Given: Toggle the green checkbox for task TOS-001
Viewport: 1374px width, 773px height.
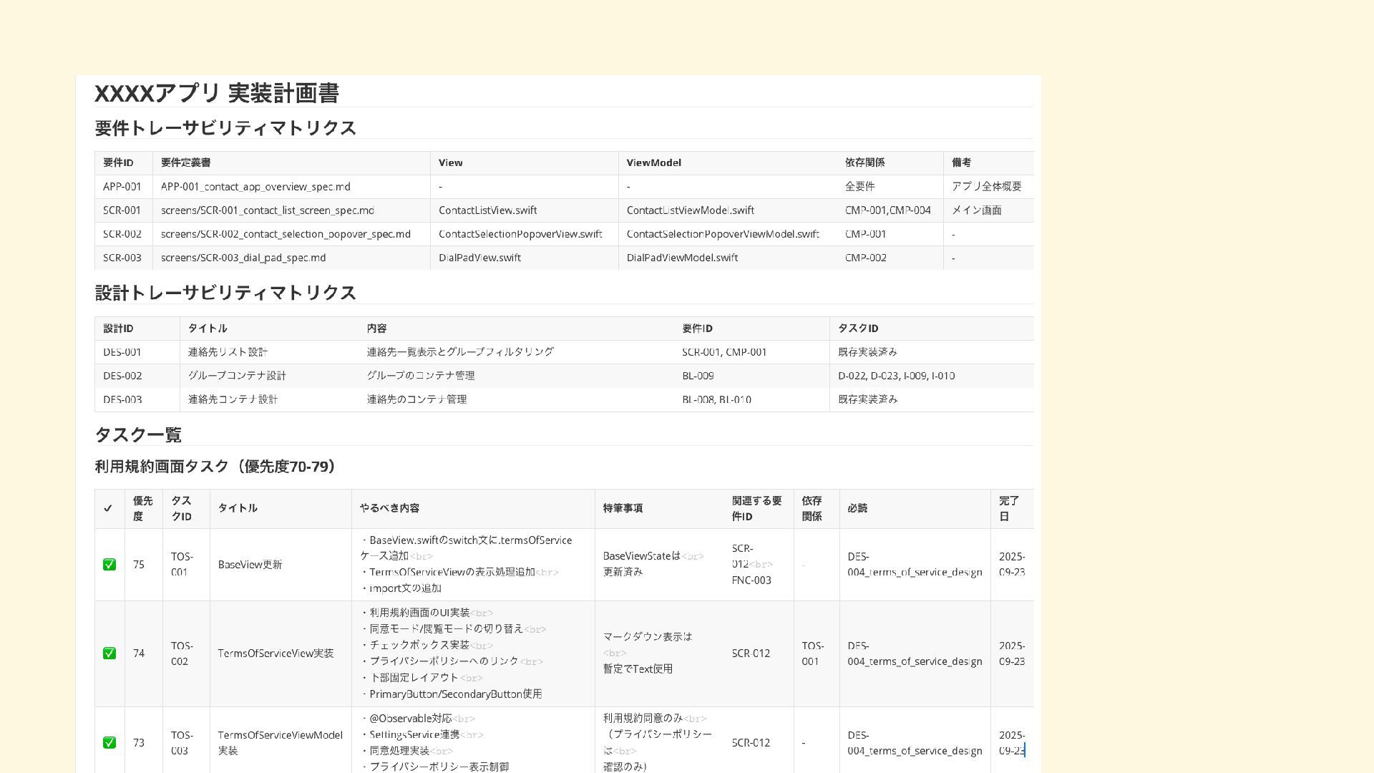Looking at the screenshot, I should pos(109,565).
